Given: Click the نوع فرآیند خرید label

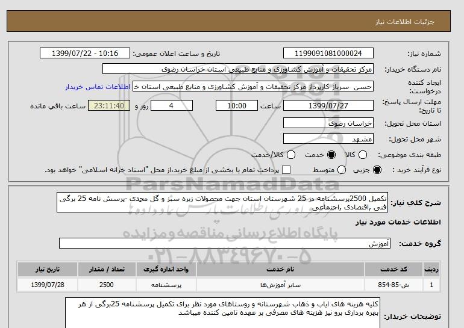Looking at the screenshot, I should [x=417, y=170].
